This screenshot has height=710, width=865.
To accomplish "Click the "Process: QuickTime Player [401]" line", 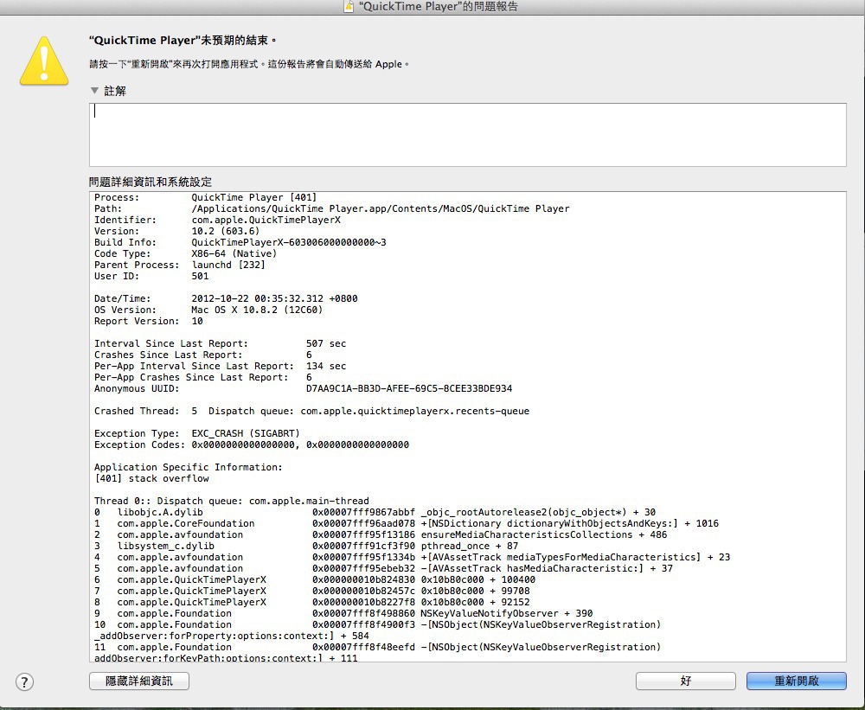I will click(205, 197).
